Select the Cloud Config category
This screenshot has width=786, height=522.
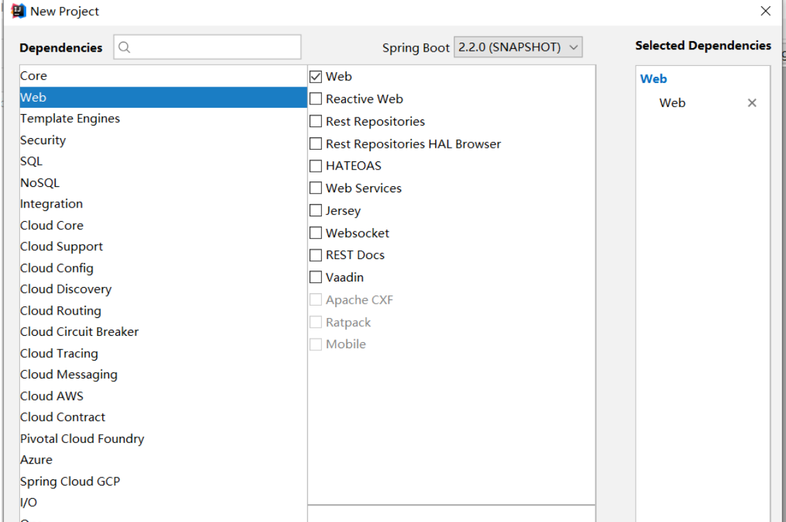[x=163, y=268]
